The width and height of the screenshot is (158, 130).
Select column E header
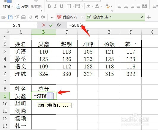click(109, 32)
